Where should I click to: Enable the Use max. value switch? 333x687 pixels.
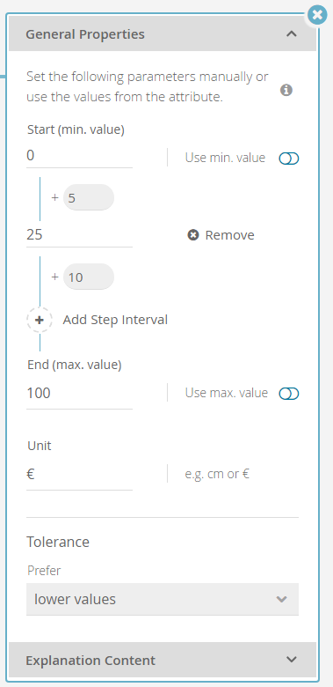tap(289, 394)
